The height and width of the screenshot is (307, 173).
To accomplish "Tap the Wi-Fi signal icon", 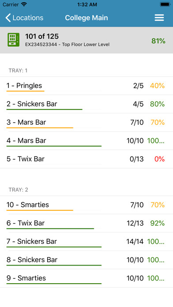I will click(24, 4).
